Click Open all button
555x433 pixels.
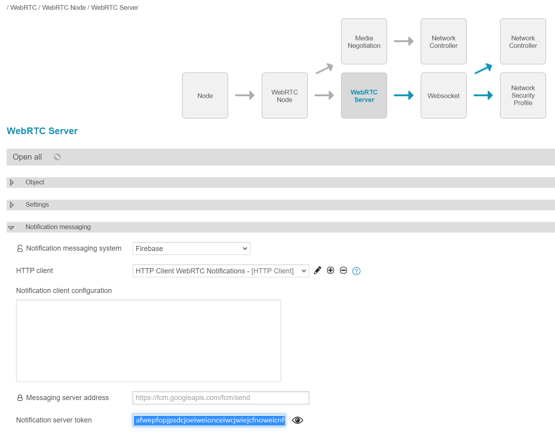(x=27, y=157)
